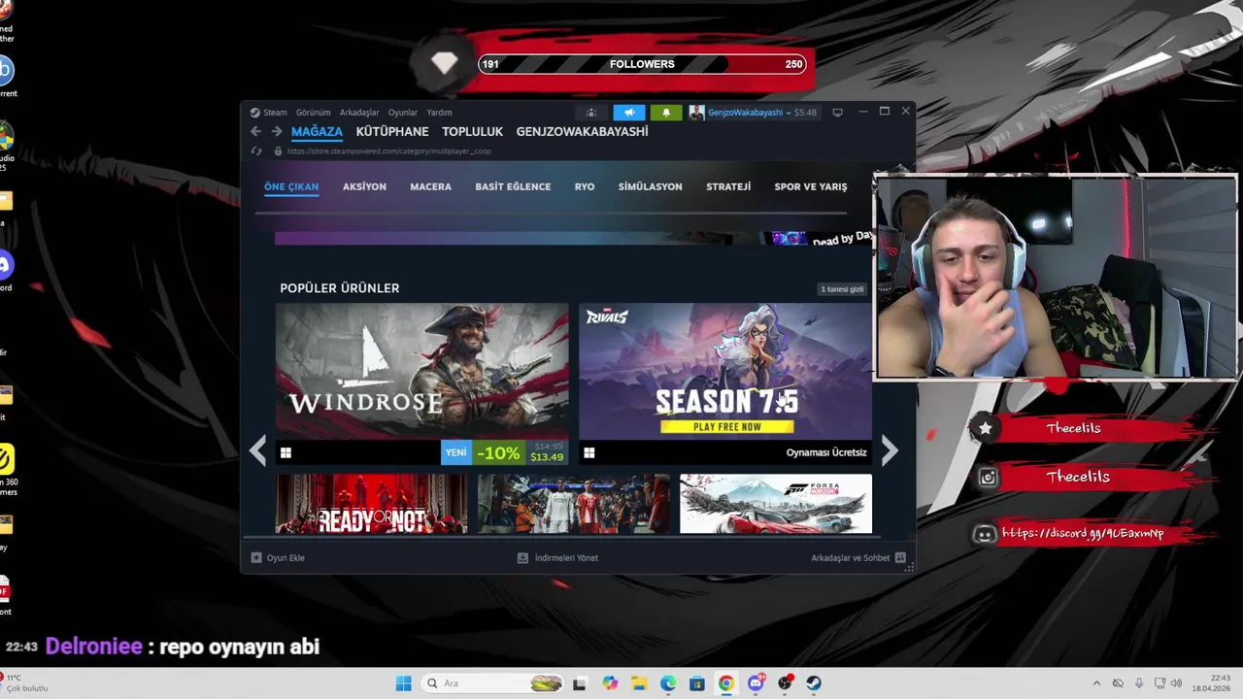Click the Oynaması Ücretsiz label
Screen dimensions: 1243x699
click(826, 452)
